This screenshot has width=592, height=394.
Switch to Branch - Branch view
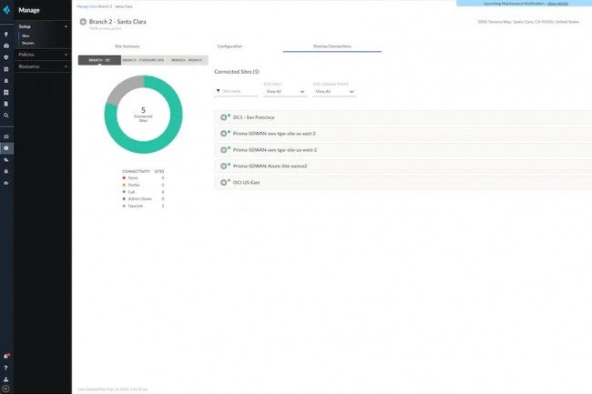tap(186, 60)
